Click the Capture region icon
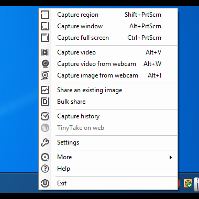199x199 pixels. [x=45, y=15]
